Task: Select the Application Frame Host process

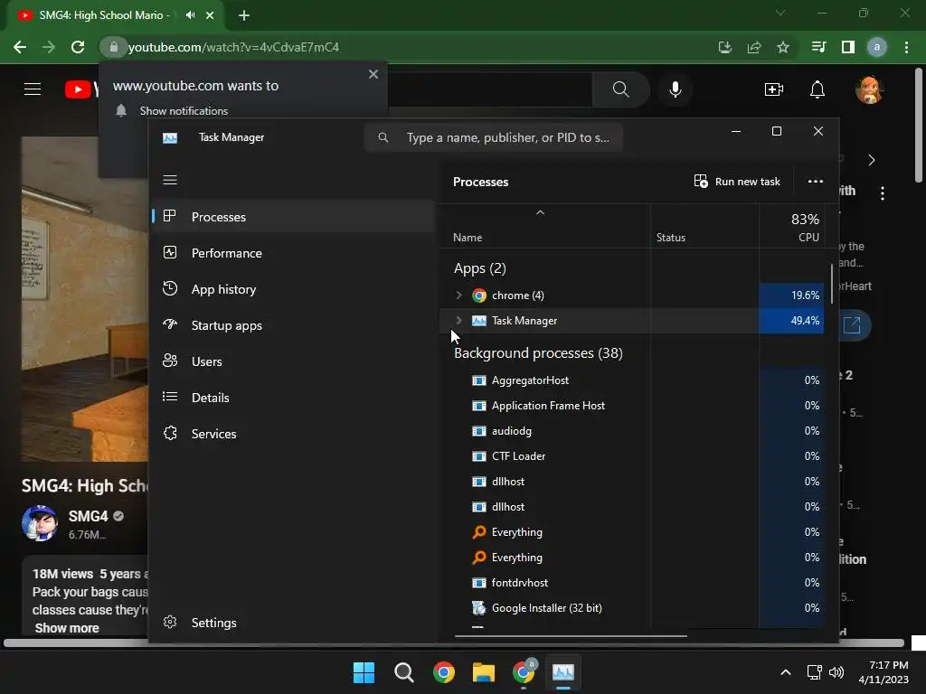Action: click(x=632, y=406)
